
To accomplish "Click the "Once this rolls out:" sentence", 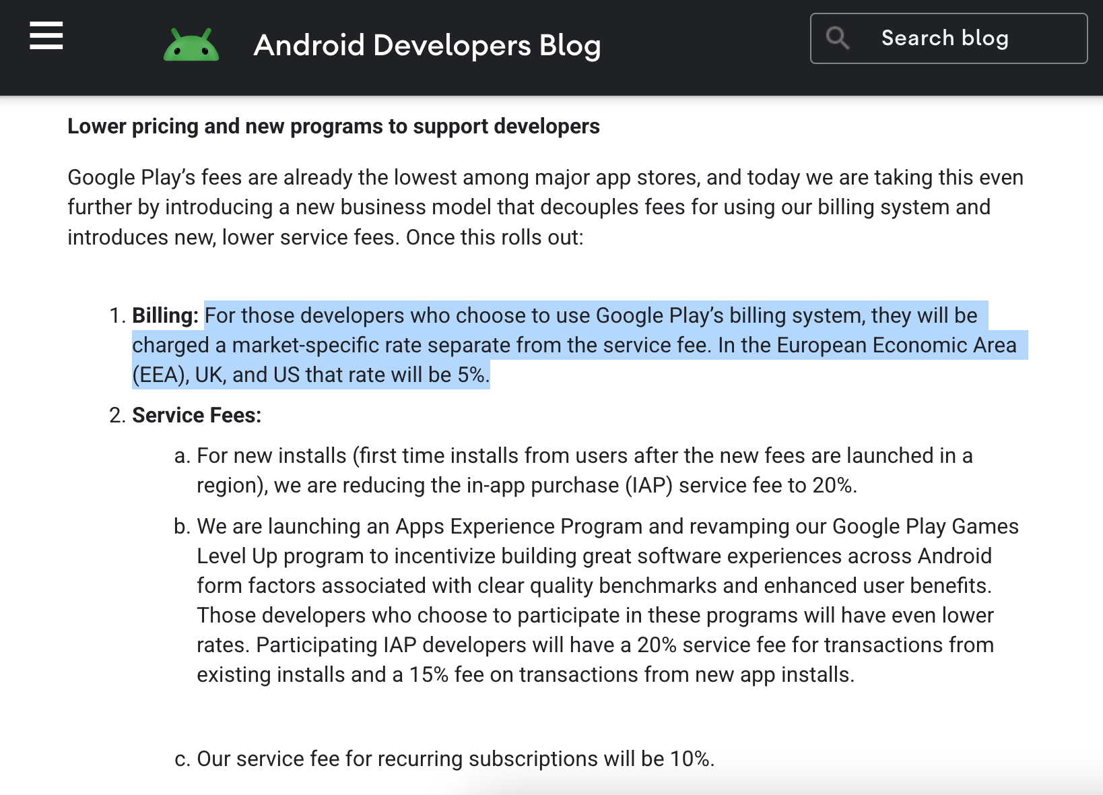I will pyautogui.click(x=495, y=237).
